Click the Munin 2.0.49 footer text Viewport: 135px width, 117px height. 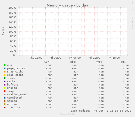67,114
